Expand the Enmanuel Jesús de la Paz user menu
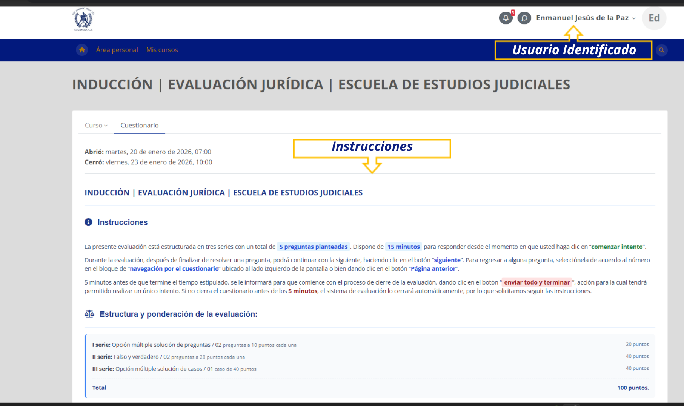 pyautogui.click(x=586, y=18)
